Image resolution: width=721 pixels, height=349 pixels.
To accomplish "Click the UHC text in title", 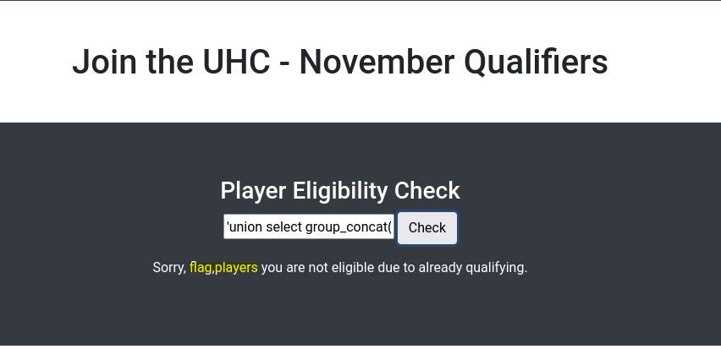I will coord(236,62).
